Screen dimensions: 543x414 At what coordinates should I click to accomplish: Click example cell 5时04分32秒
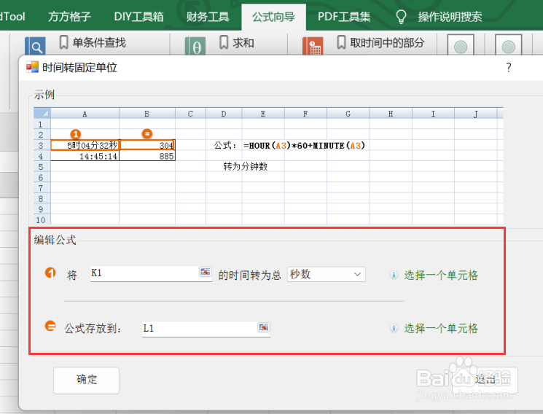point(85,145)
